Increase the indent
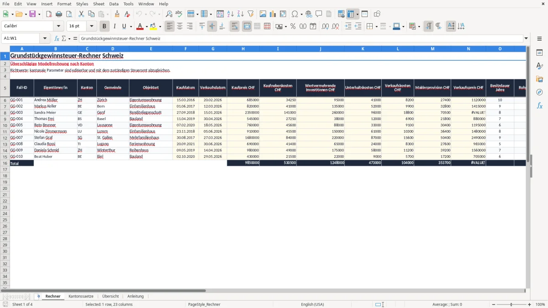 (348, 26)
